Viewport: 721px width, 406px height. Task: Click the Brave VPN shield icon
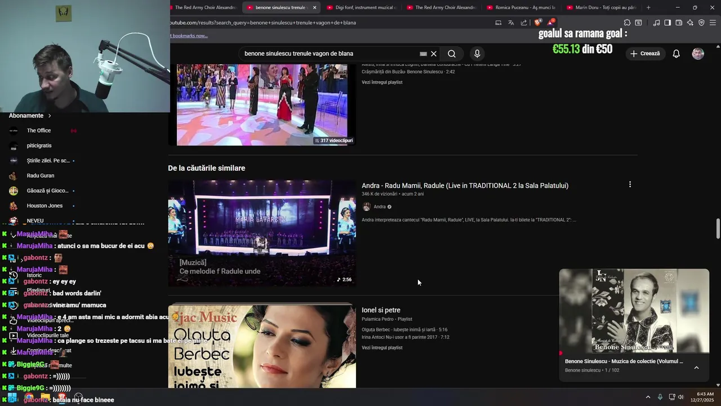coord(701,23)
